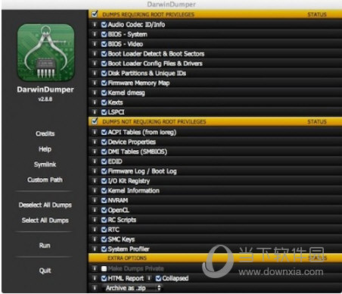The image size is (342, 294).
Task: Open info icon next to SMC Keys
Action: tap(95, 239)
